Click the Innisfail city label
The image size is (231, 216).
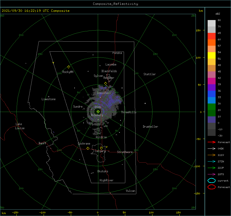point(104,93)
